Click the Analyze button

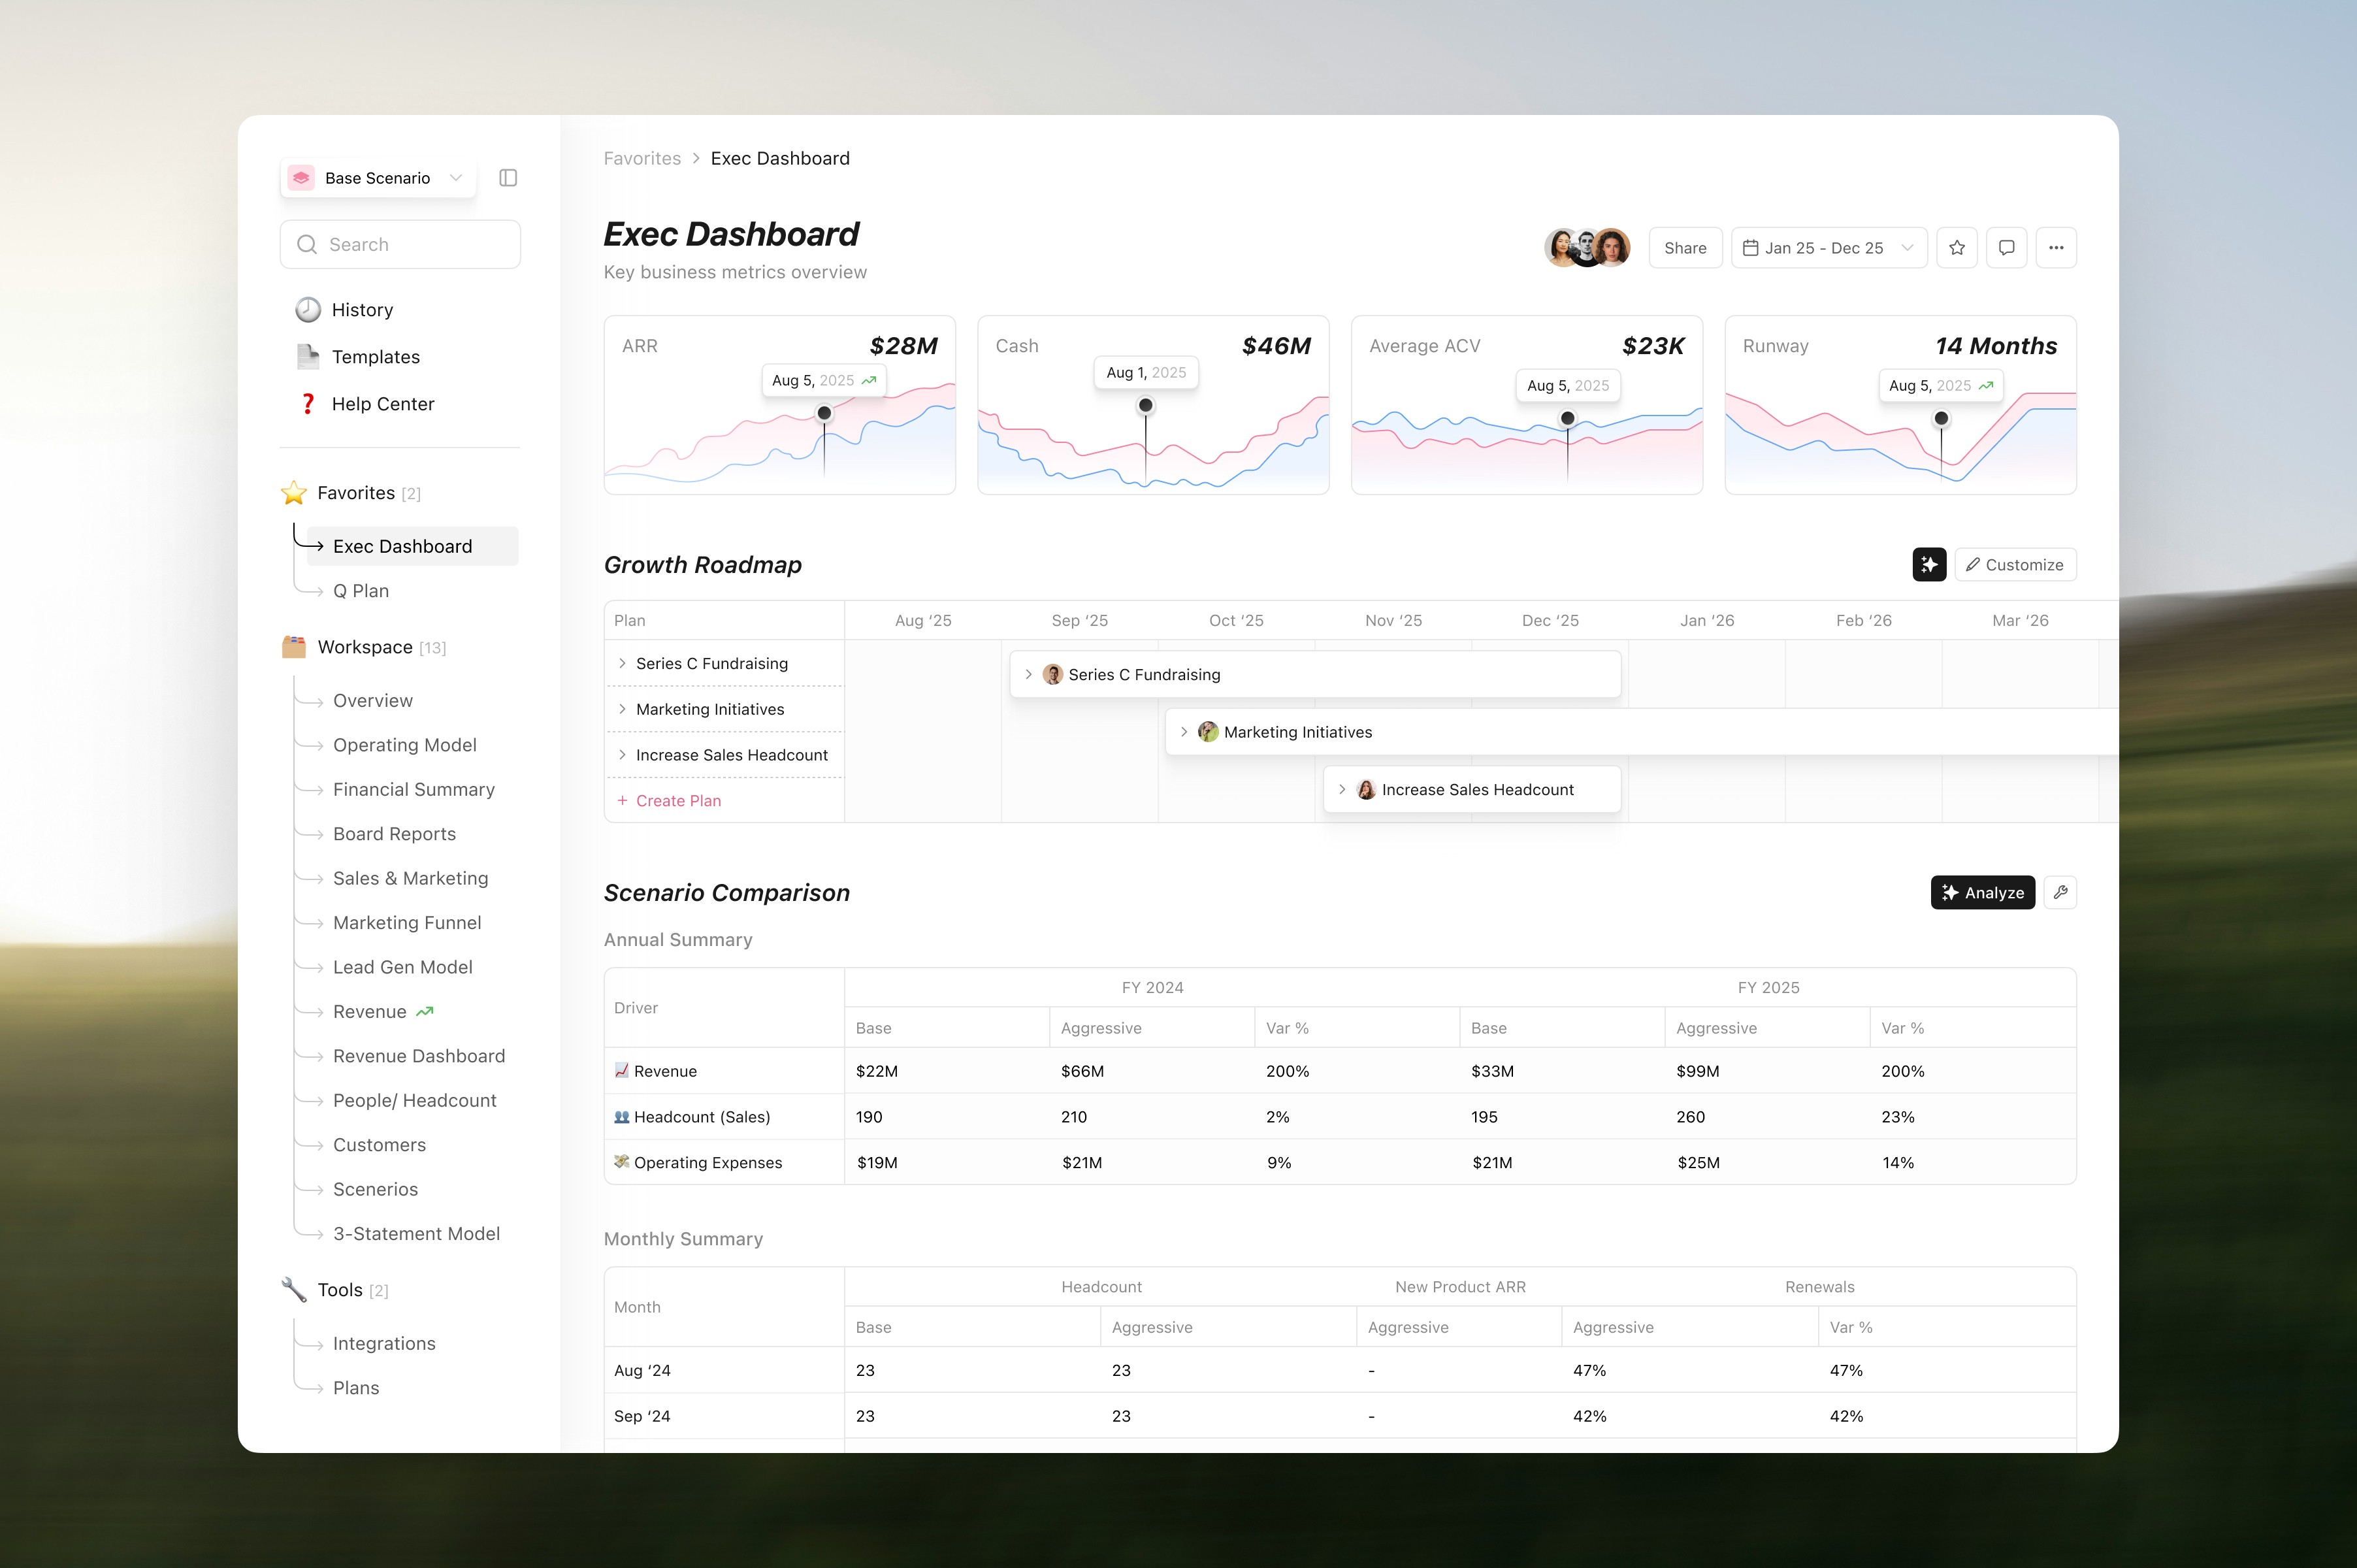[x=1982, y=893]
